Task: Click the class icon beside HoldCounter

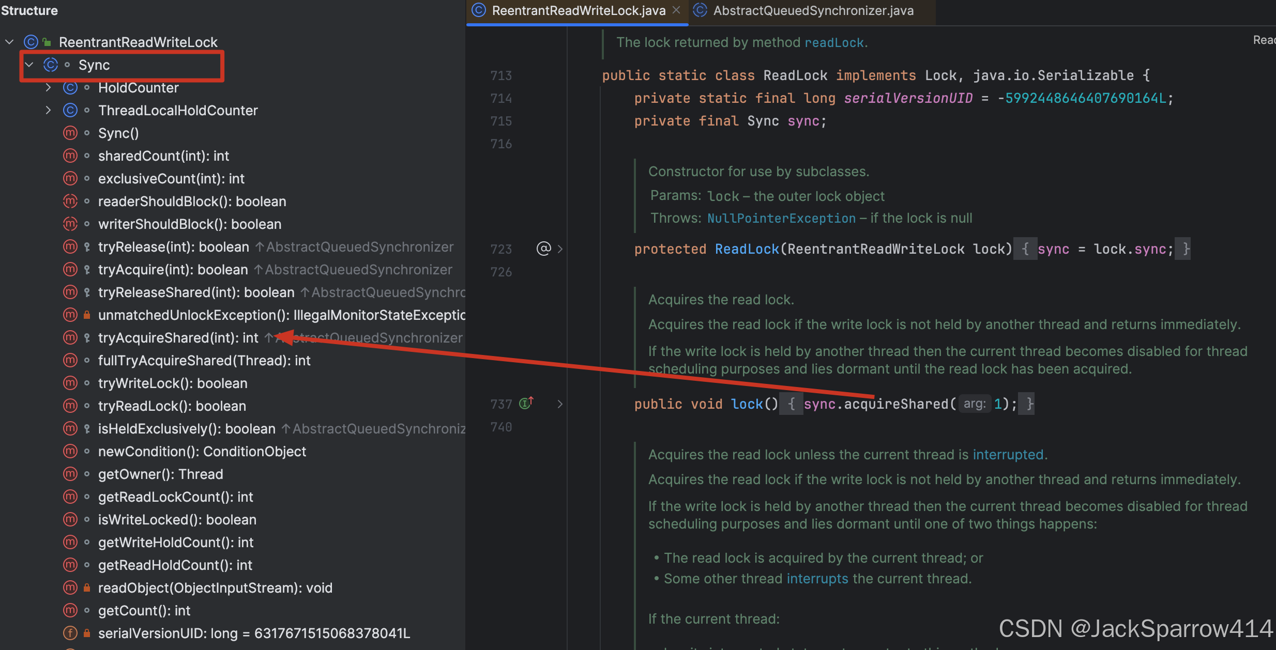Action: (70, 87)
